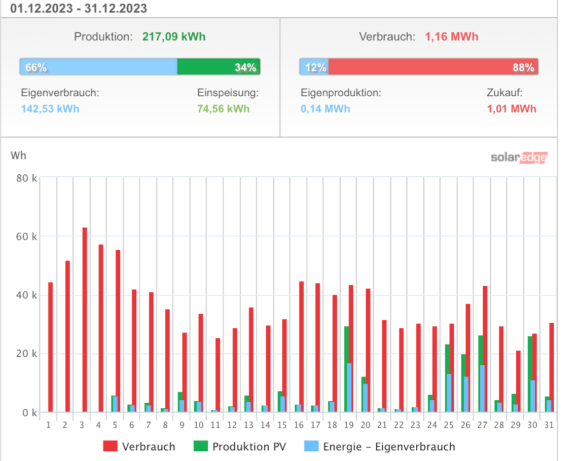
Task: Click the 88% red Zukauf bar segment
Action: (433, 67)
